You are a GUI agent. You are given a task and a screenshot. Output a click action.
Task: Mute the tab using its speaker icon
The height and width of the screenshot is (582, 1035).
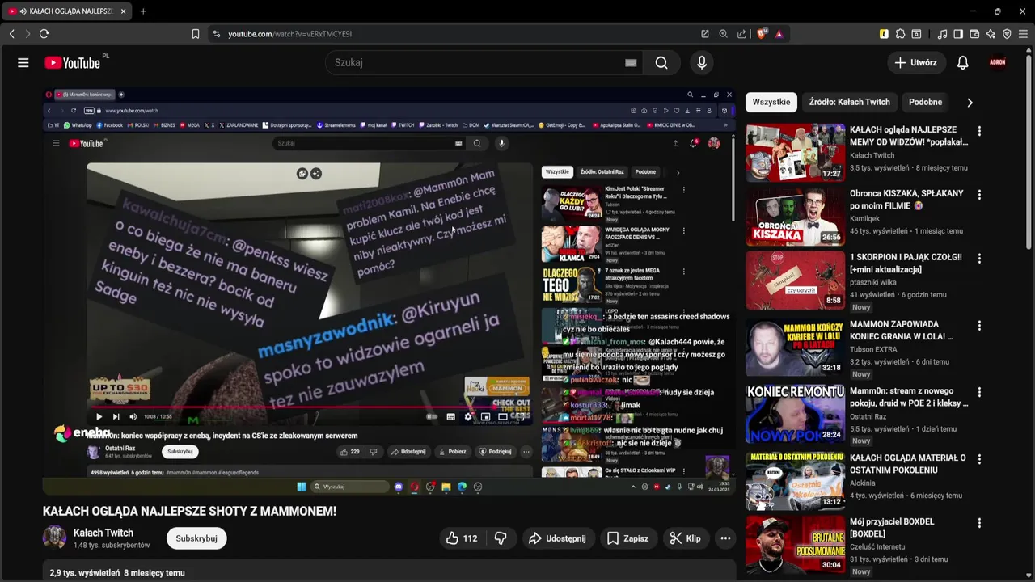(x=23, y=11)
